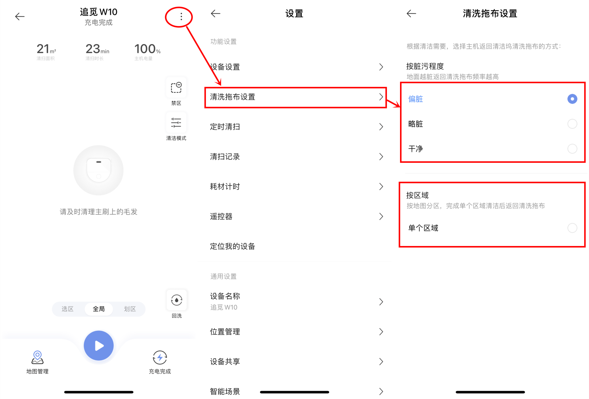This screenshot has height=399, width=589.
Task: Open 地图管理 map management icon
Action: pyautogui.click(x=37, y=358)
